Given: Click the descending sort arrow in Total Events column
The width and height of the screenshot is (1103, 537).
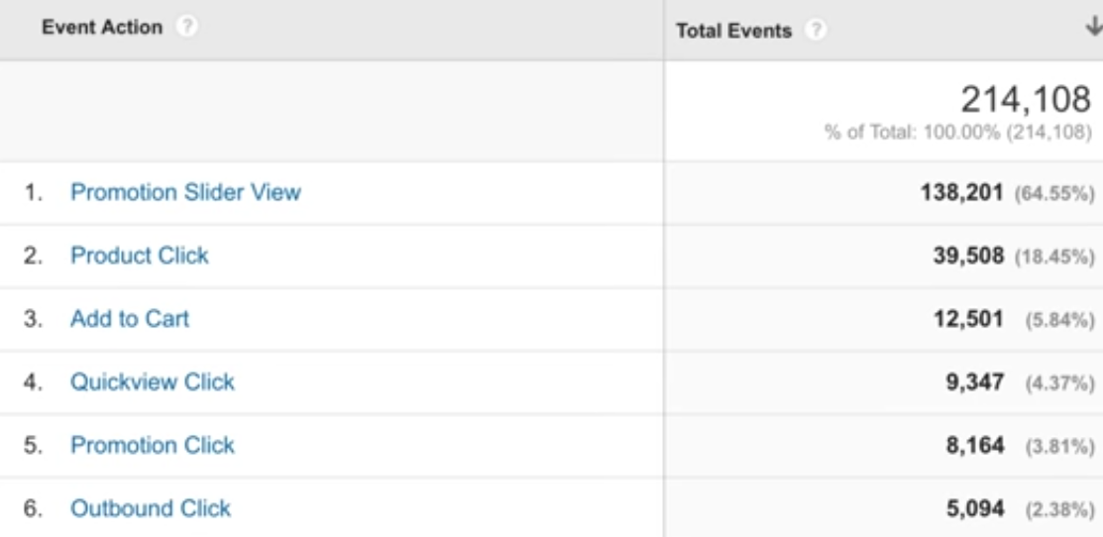Looking at the screenshot, I should click(x=1094, y=27).
